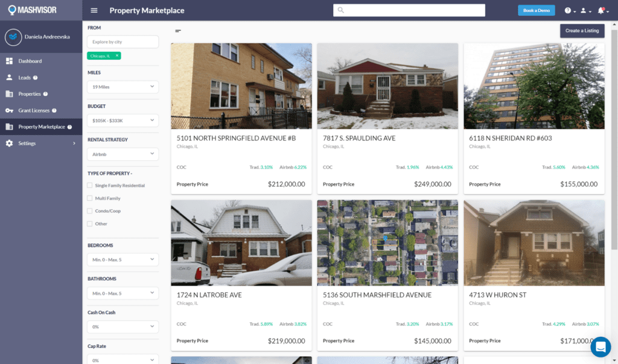Open the Budget range dropdown
This screenshot has width=618, height=364.
point(123,121)
